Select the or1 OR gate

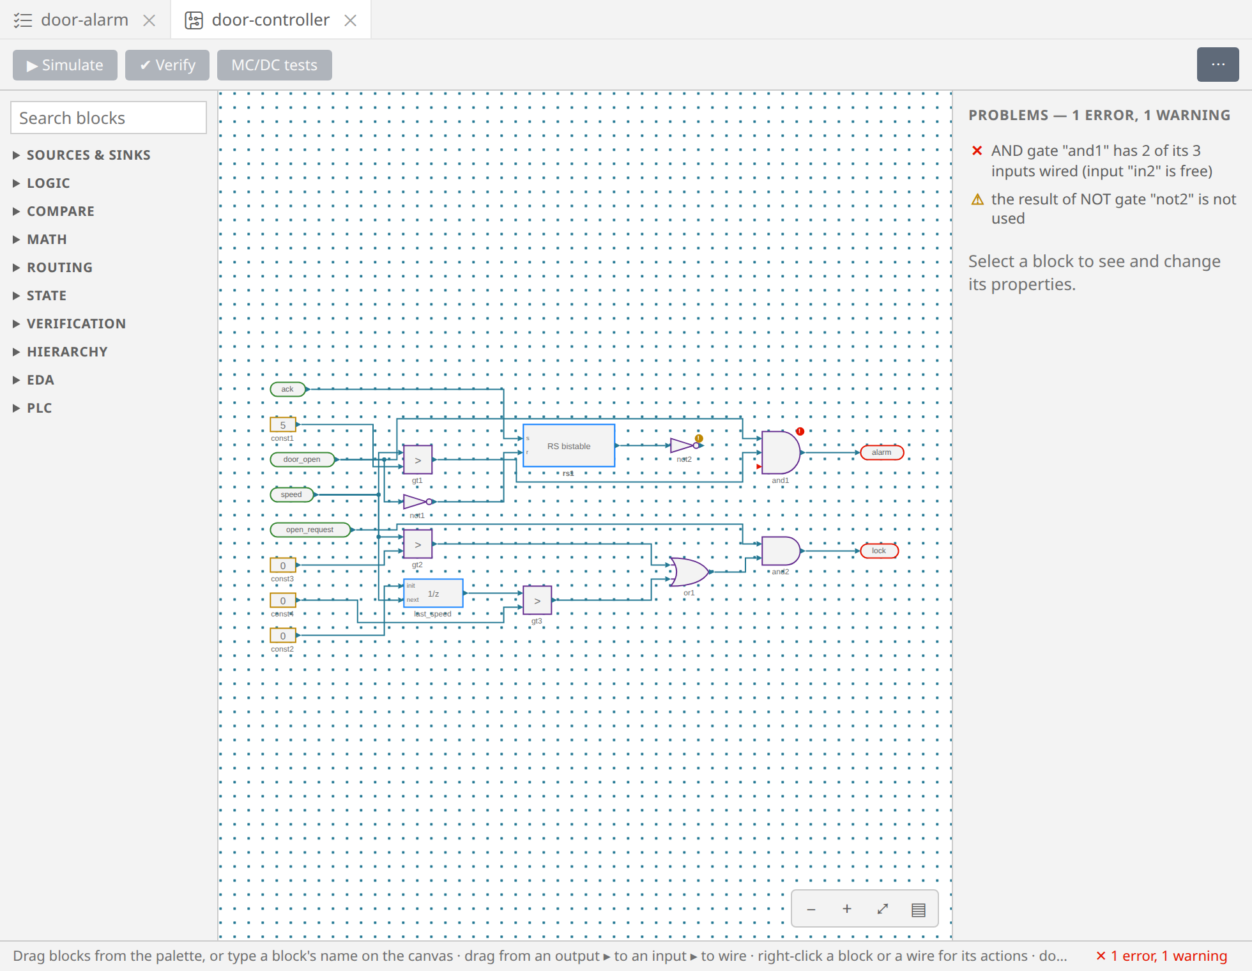pos(689,572)
